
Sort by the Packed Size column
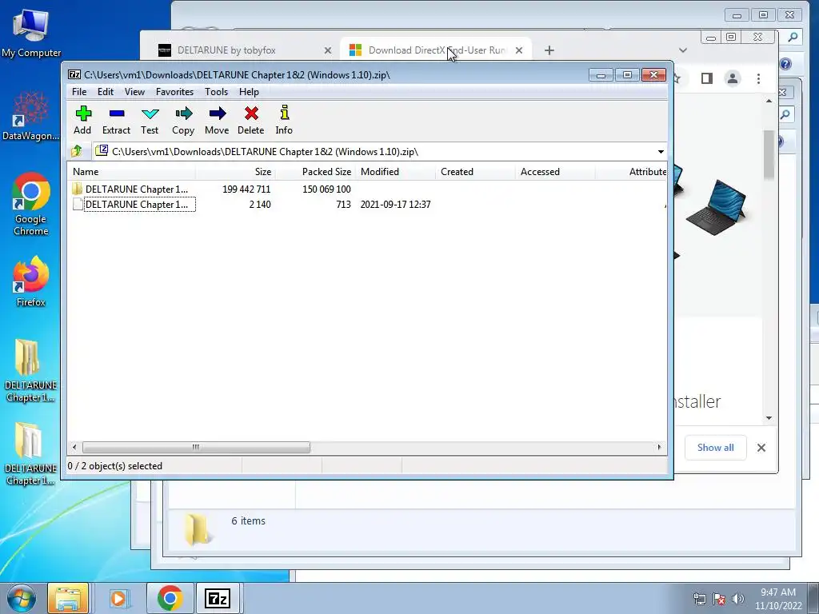[x=315, y=172]
